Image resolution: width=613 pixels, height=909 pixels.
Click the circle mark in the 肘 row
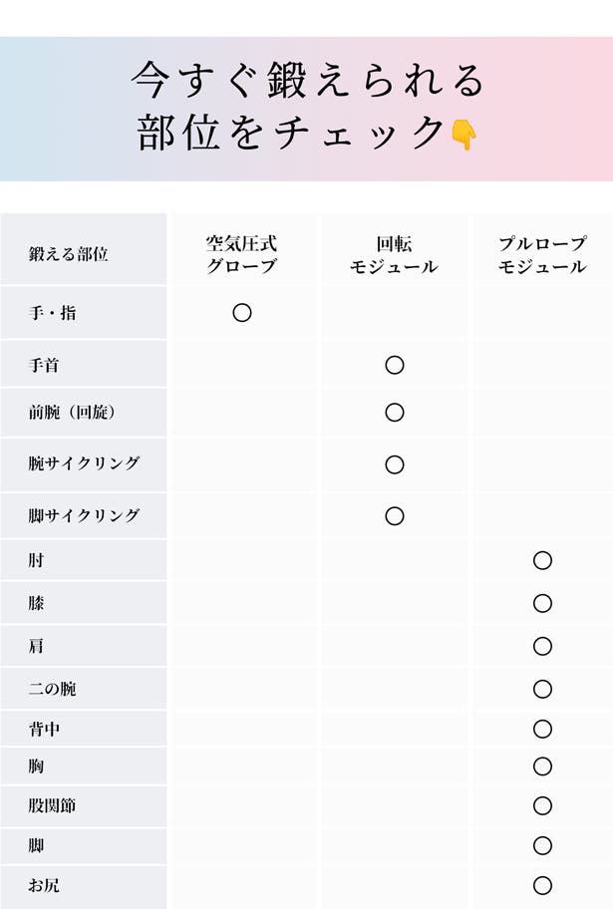542,560
